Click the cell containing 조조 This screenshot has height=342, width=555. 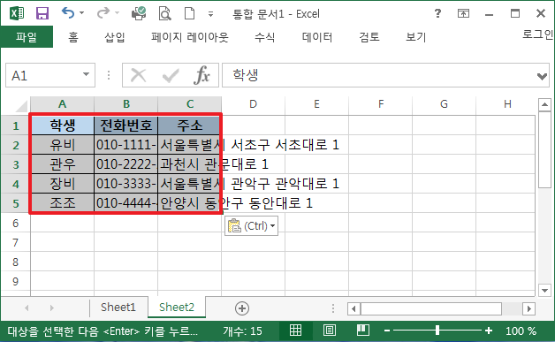pyautogui.click(x=62, y=203)
